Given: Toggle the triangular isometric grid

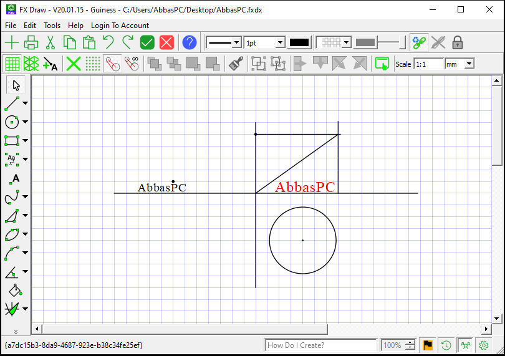Looking at the screenshot, I should tap(31, 64).
